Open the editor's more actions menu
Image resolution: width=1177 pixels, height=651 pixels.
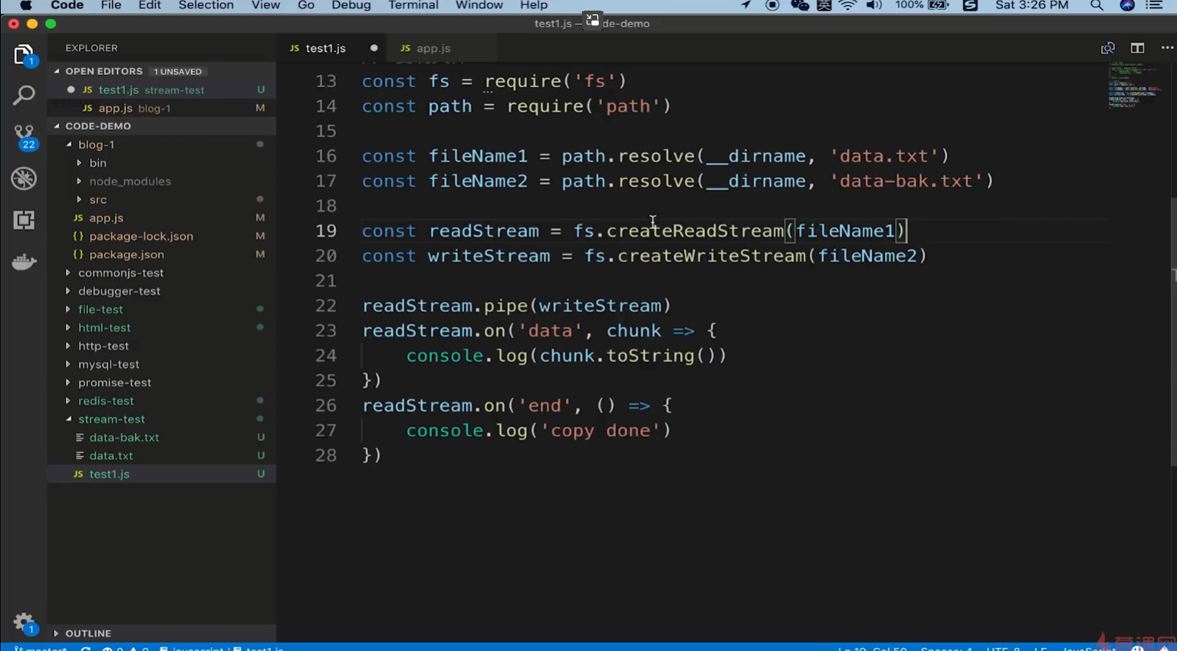tap(1167, 48)
